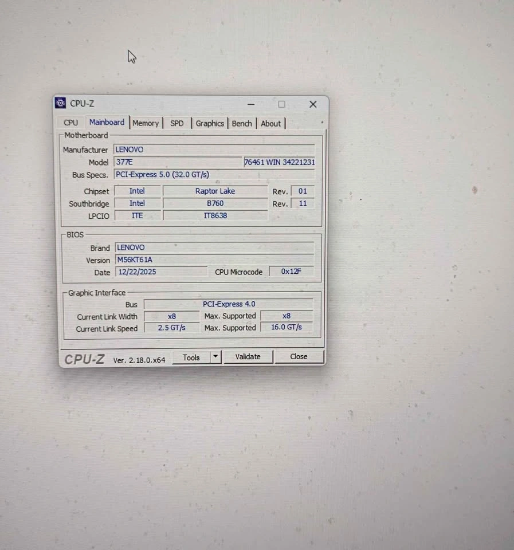Click the BIOS Date '12/22/2025' field
Image resolution: width=514 pixels, height=550 pixels.
[162, 272]
